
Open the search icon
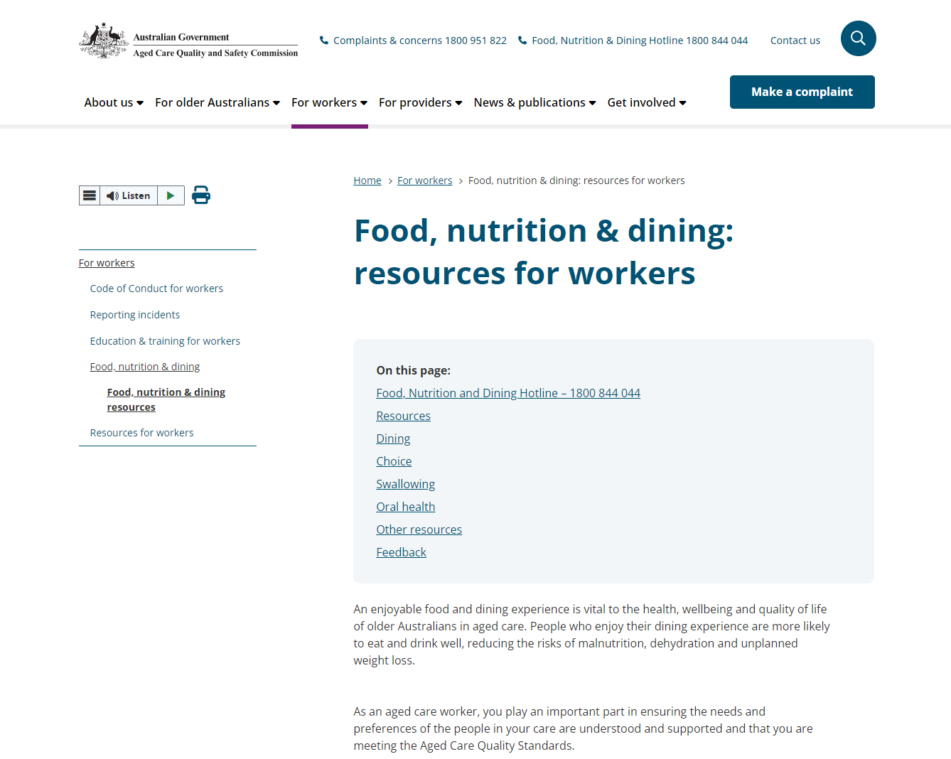(858, 38)
